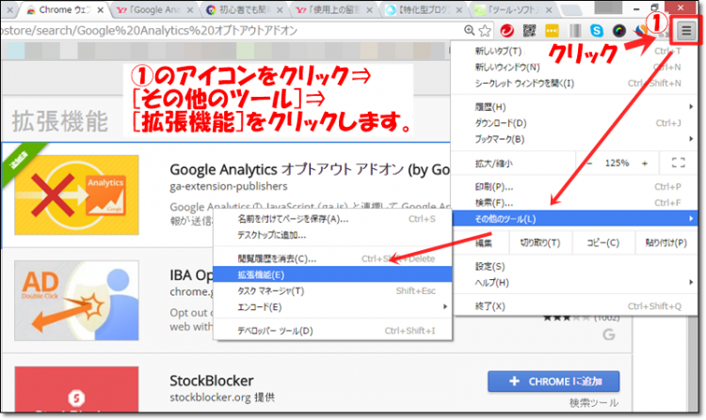This screenshot has height=420, width=706.
Task: Click the fullscreen icon in zoom row
Action: [678, 163]
